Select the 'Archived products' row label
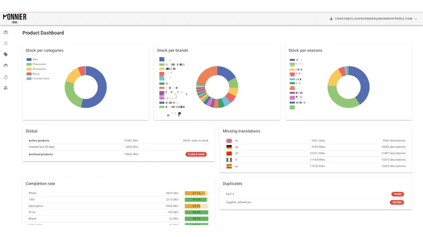Viewport: 423px width, 237px height. [x=41, y=154]
